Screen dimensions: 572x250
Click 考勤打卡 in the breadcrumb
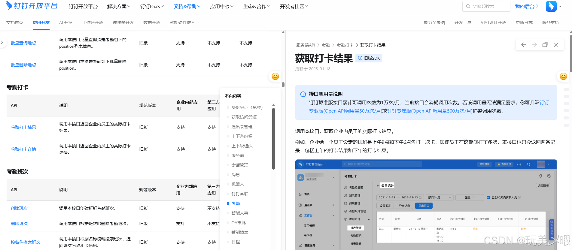tap(345, 45)
